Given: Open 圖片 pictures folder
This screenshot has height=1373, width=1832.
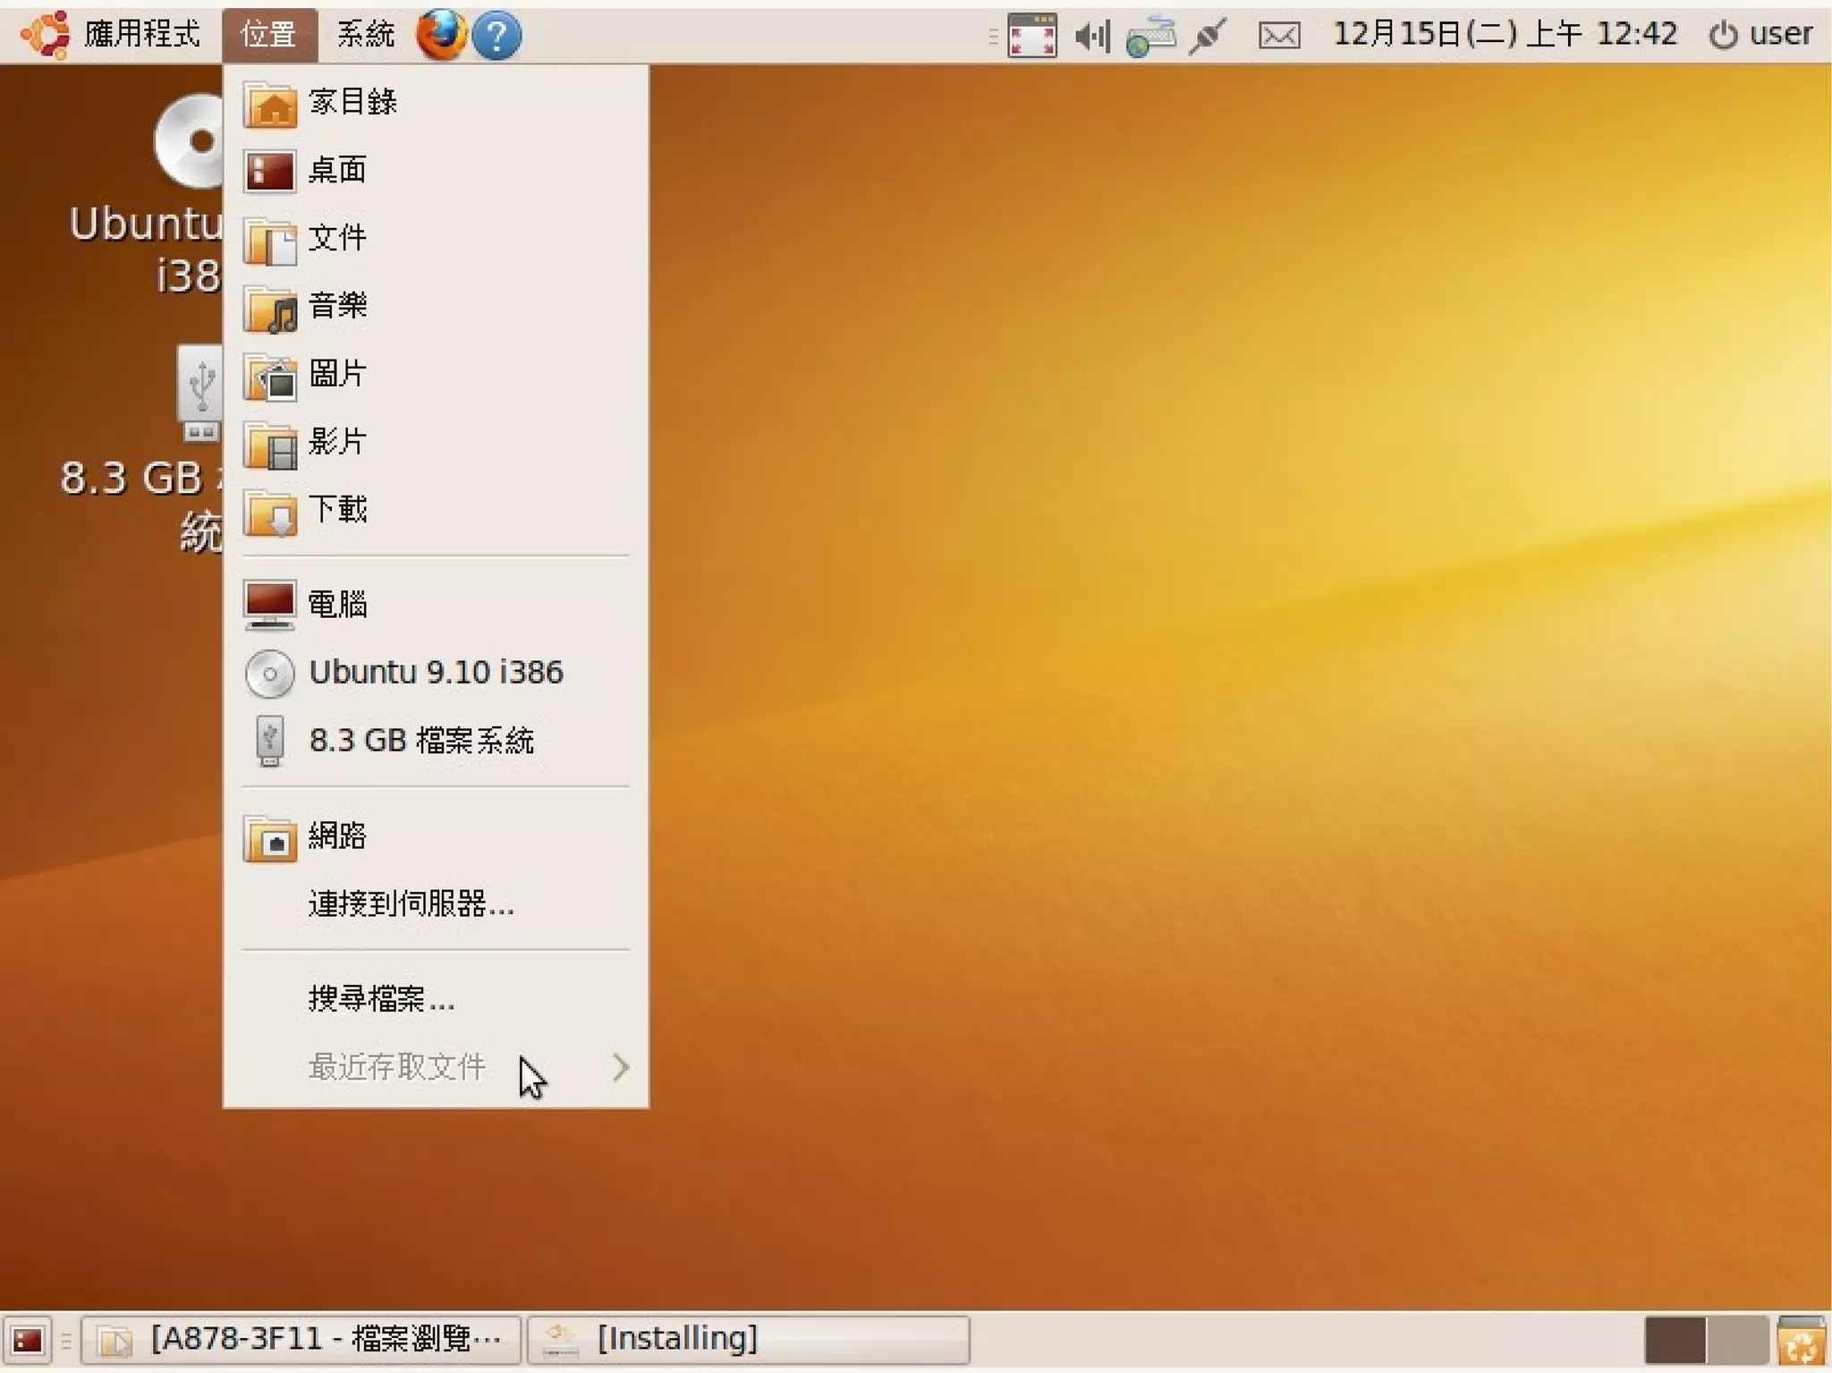Looking at the screenshot, I should click(436, 374).
